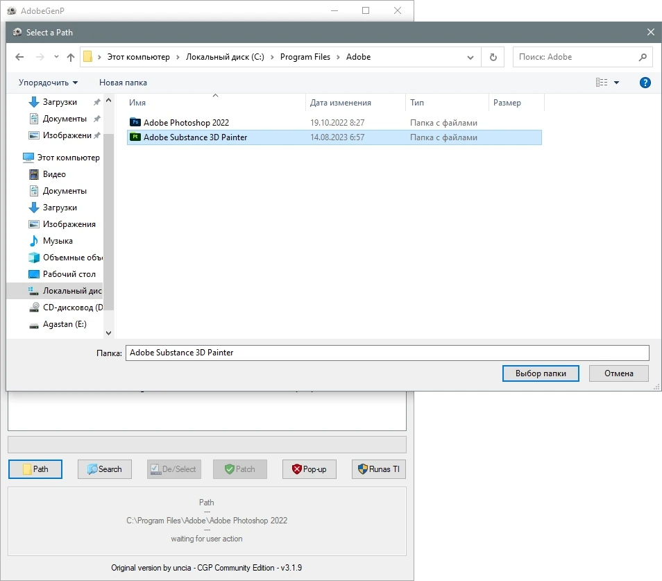Click the 'Папка:' folder name field
Image resolution: width=662 pixels, height=581 pixels.
coord(387,353)
